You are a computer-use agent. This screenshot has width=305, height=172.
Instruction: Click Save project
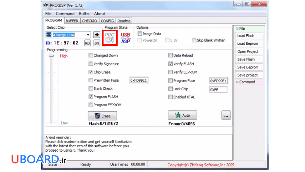[249, 75]
